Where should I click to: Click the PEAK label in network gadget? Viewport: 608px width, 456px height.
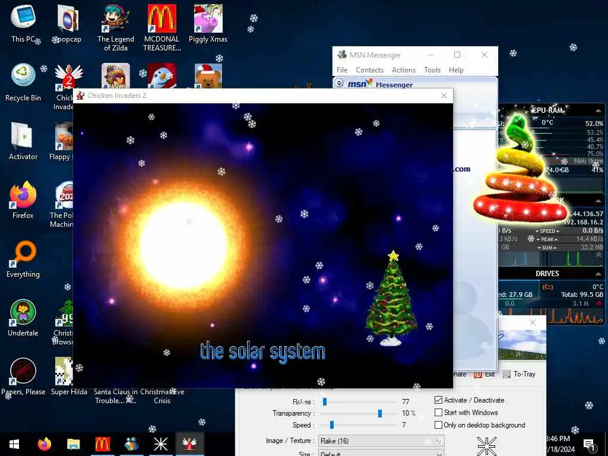coord(547,239)
